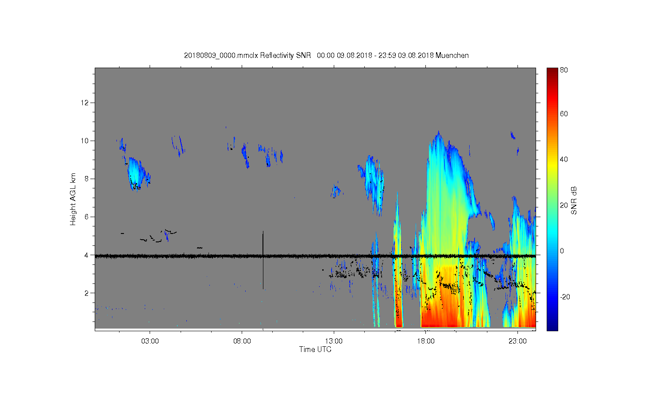Click the 18:00 time tick label

[x=425, y=341]
